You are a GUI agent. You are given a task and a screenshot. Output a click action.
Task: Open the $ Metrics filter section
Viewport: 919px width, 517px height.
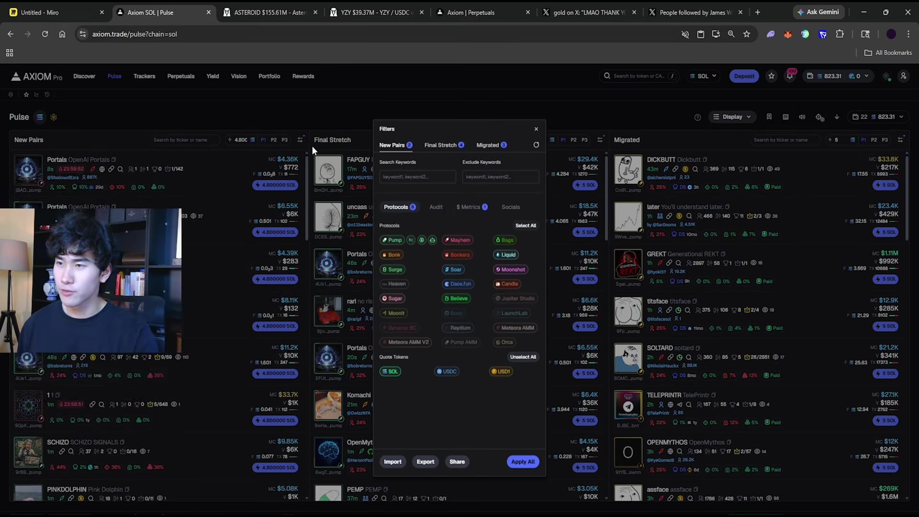(x=472, y=207)
